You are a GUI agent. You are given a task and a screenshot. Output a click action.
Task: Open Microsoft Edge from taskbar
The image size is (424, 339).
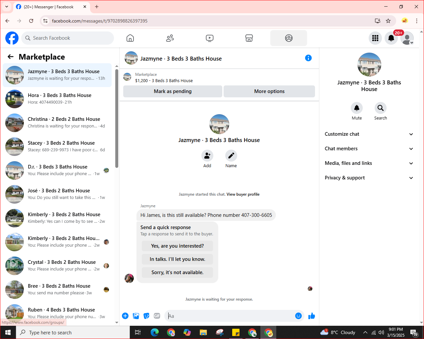pyautogui.click(x=154, y=332)
